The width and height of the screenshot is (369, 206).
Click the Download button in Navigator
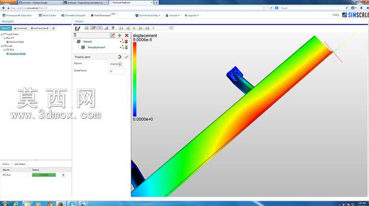21,28
